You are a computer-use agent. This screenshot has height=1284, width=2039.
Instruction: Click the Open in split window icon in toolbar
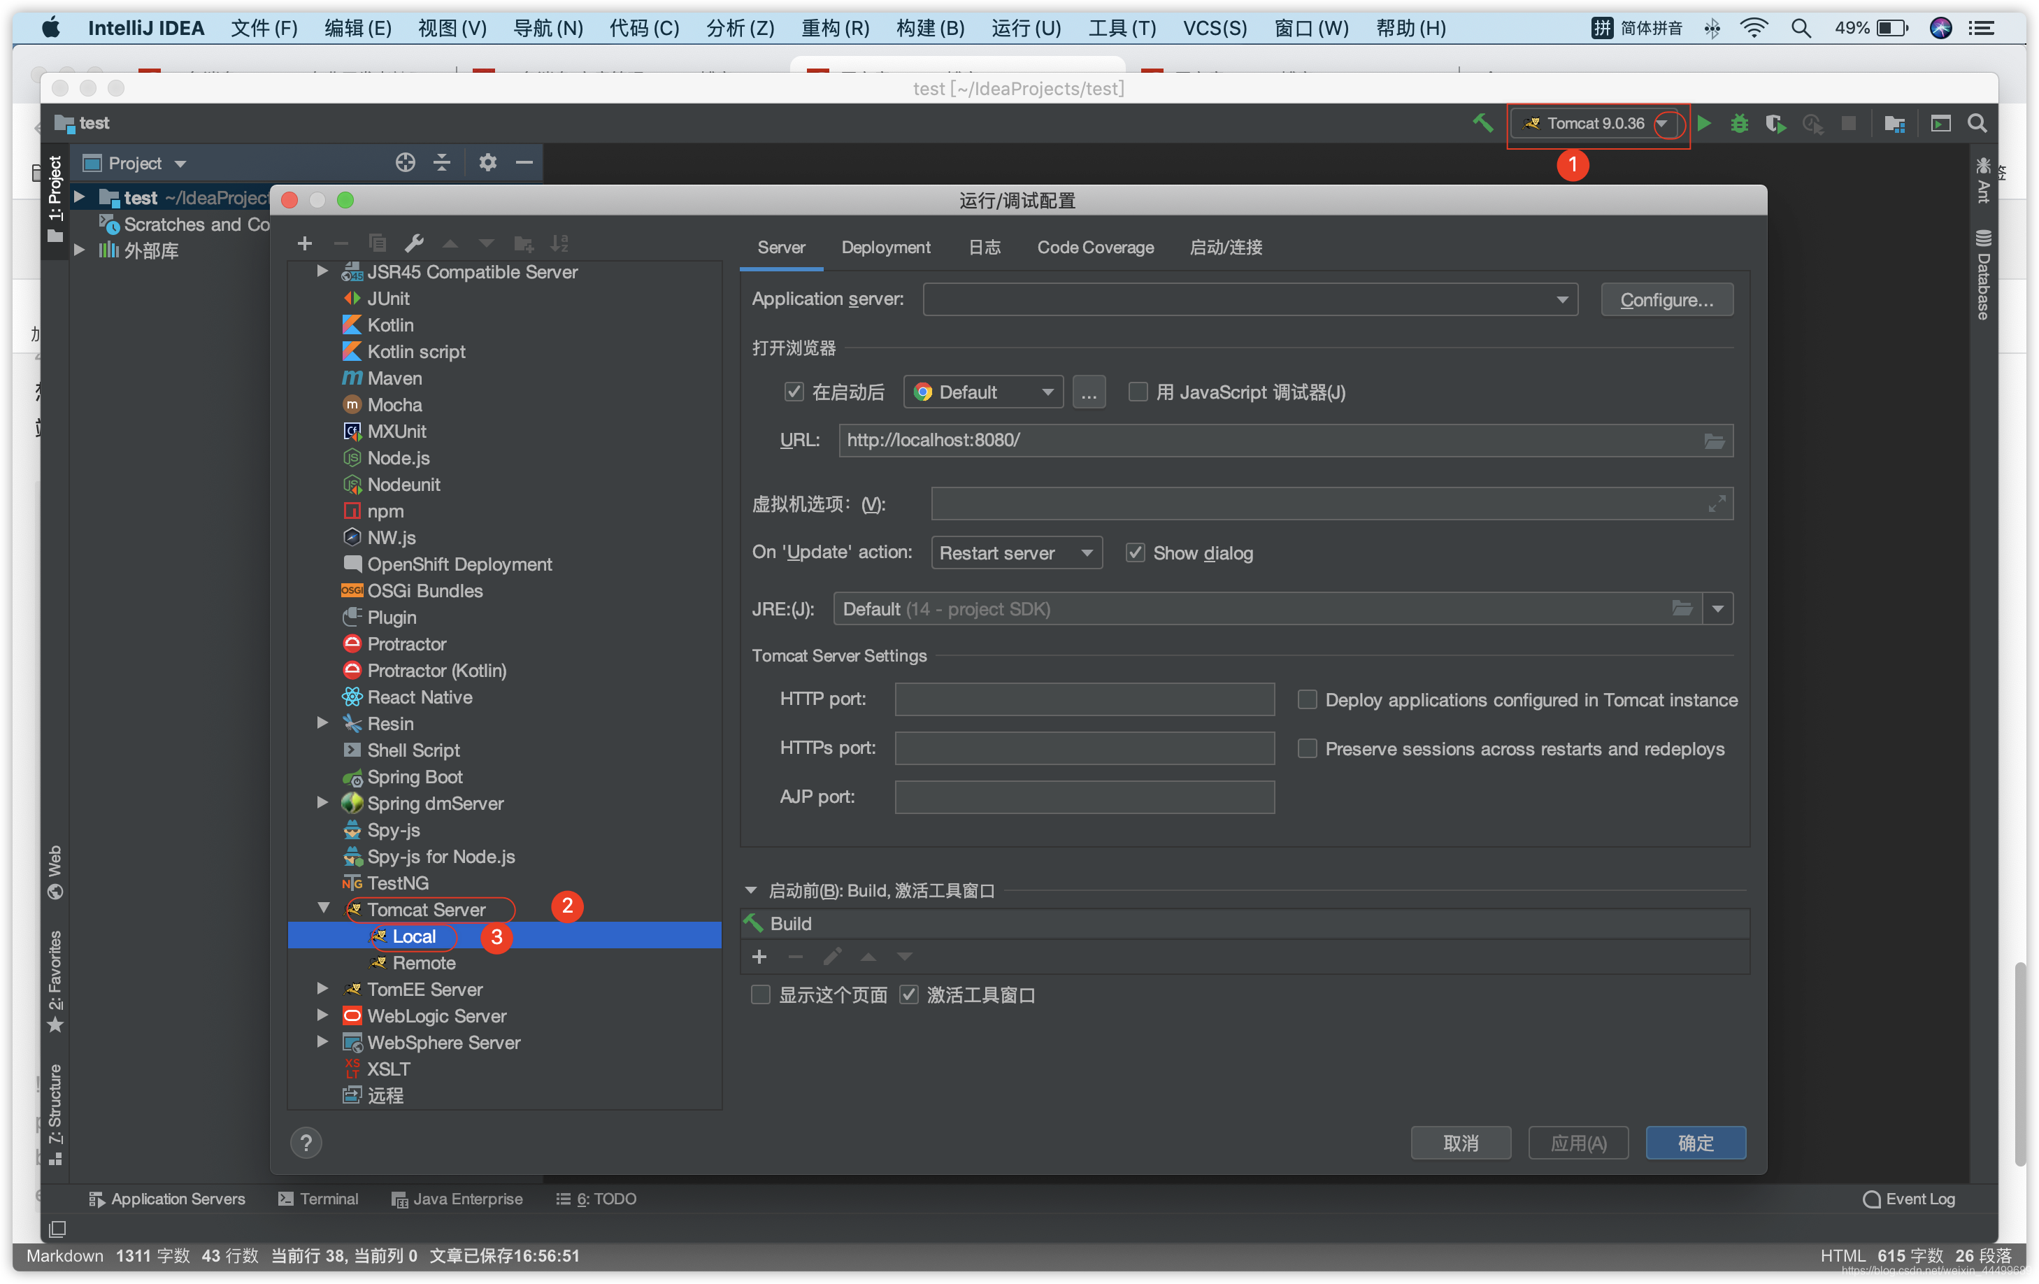pyautogui.click(x=1940, y=124)
